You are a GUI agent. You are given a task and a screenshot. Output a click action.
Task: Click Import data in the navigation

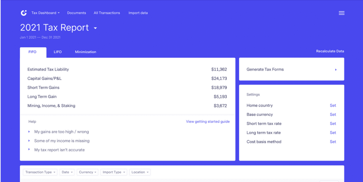(x=138, y=13)
